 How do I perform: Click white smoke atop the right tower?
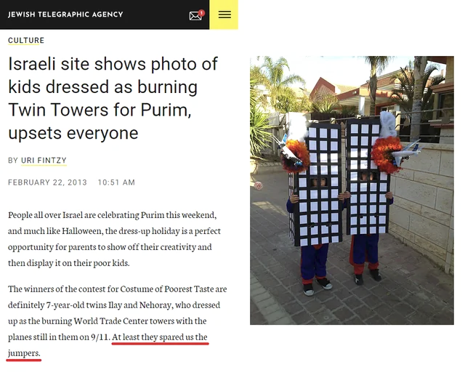pyautogui.click(x=388, y=124)
